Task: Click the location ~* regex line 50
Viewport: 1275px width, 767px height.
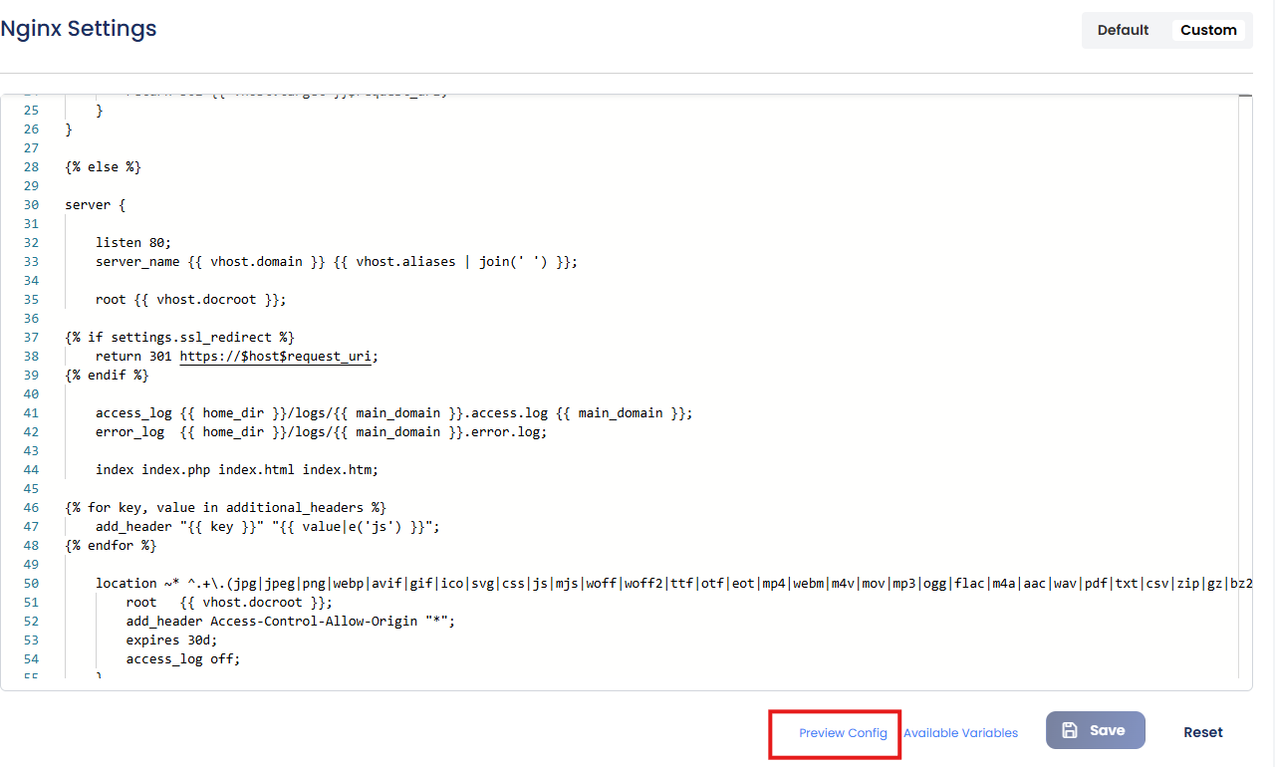Action: click(x=673, y=584)
